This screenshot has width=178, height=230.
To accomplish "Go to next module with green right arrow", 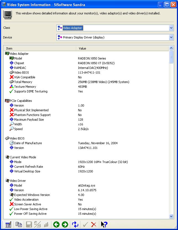I will tap(65, 224).
